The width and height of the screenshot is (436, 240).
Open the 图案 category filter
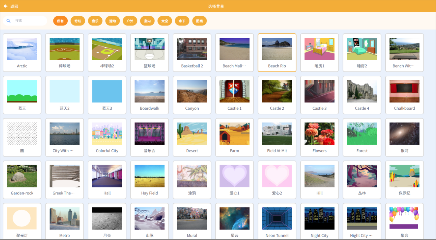[x=199, y=21]
